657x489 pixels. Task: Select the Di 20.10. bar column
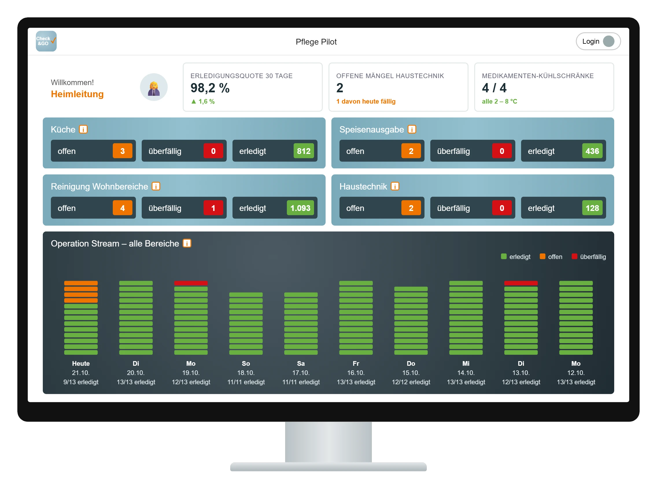pyautogui.click(x=136, y=318)
